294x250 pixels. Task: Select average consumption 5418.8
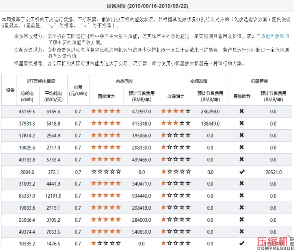[53, 124]
